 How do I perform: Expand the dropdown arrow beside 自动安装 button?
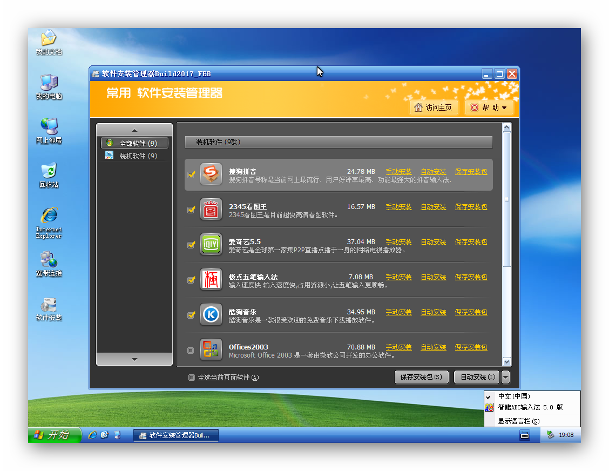[x=505, y=377]
